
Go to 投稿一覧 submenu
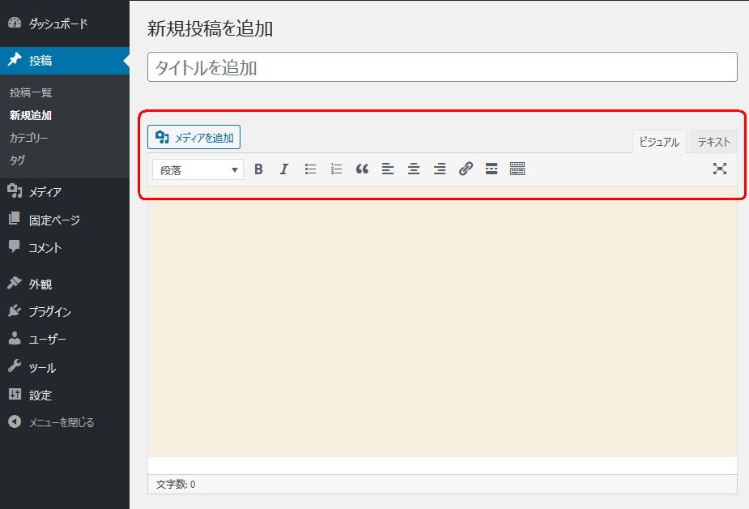coord(31,92)
